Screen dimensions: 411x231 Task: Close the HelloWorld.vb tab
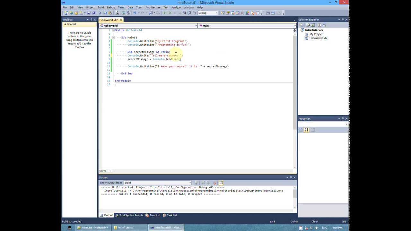click(x=121, y=20)
